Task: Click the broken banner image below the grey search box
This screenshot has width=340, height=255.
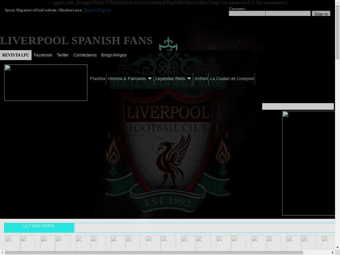Action: pyautogui.click(x=308, y=163)
